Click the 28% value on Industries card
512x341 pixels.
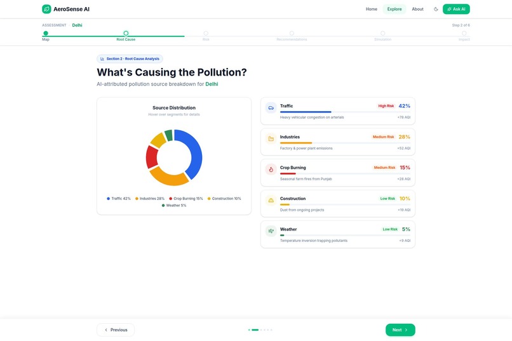(x=404, y=137)
